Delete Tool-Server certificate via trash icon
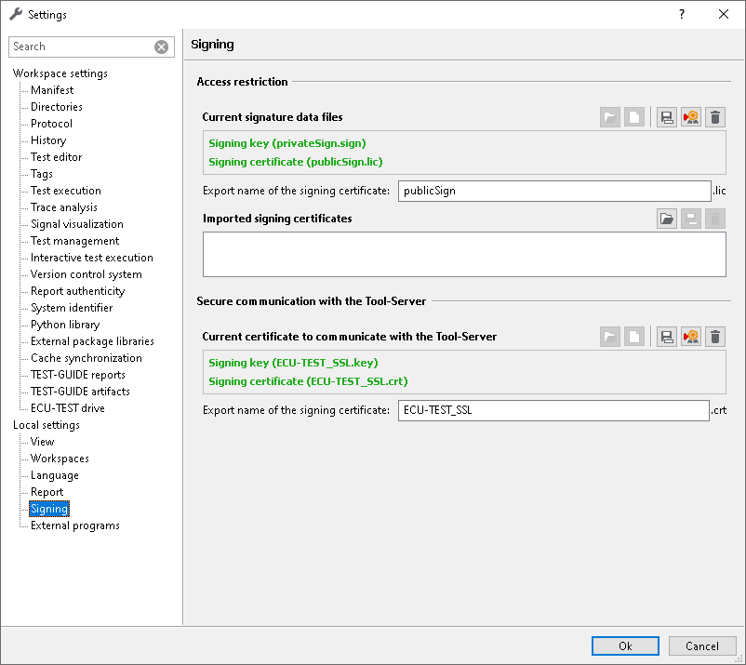The width and height of the screenshot is (746, 665). (715, 337)
